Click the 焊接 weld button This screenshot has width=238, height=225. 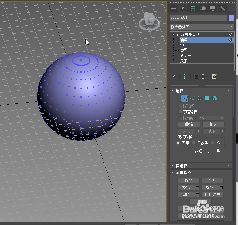(x=210, y=188)
